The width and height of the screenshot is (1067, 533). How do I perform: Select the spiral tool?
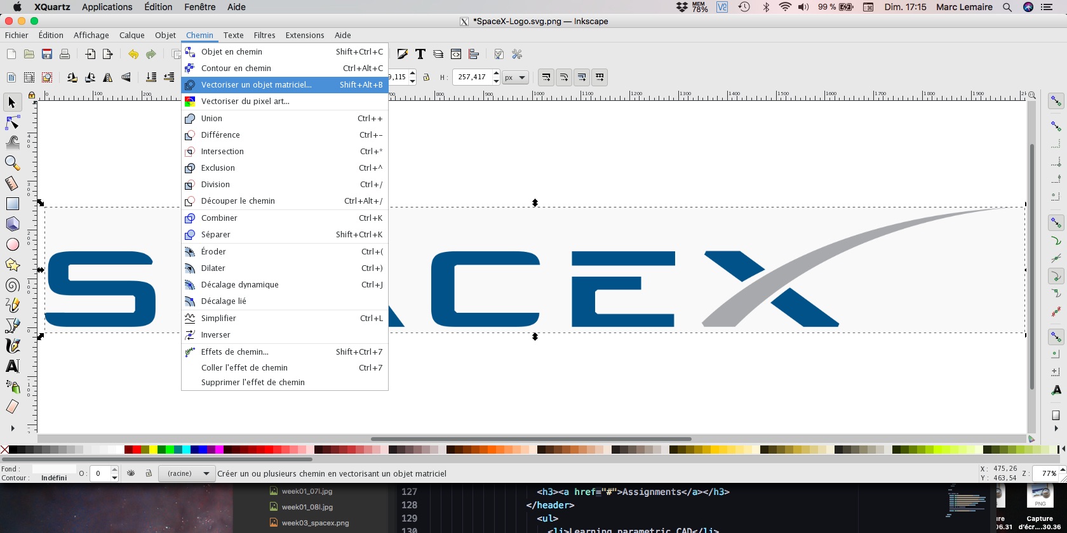coord(12,285)
